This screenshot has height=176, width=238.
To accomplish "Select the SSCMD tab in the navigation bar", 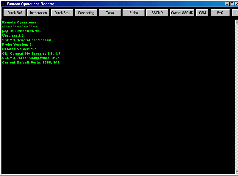I will 157,13.
